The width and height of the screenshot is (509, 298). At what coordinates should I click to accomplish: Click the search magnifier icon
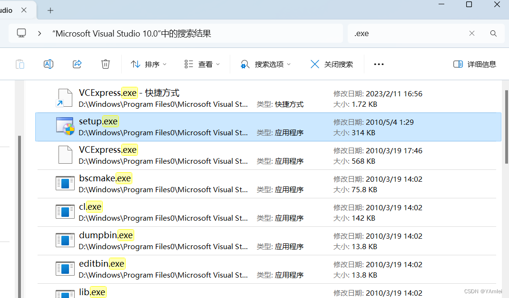tap(493, 33)
